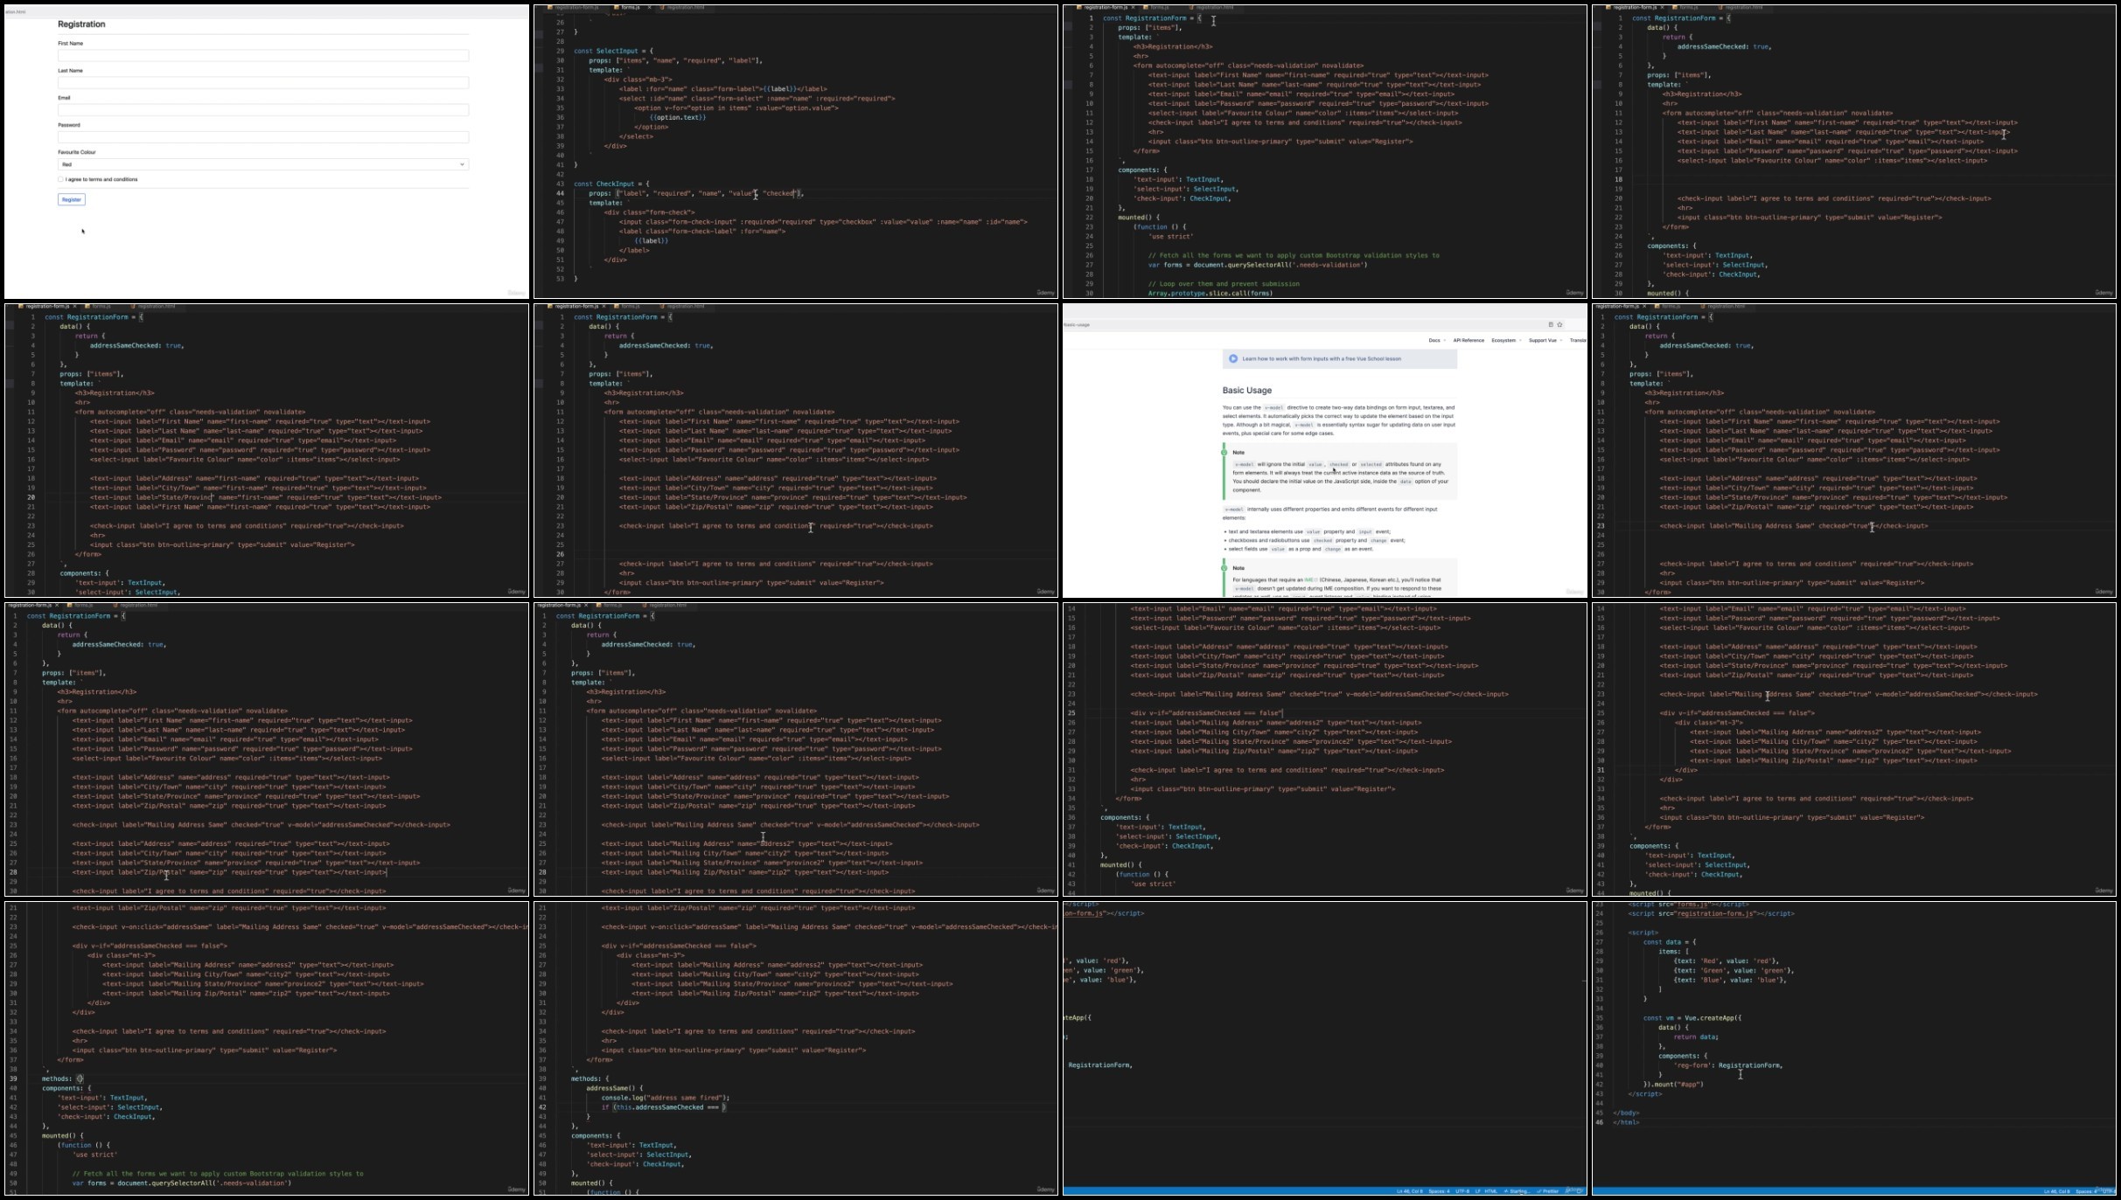Select the Registration heading on the rendered form
The image size is (2121, 1200).
click(x=81, y=24)
